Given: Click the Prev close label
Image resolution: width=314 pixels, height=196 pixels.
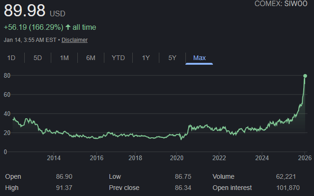Looking at the screenshot, I should tap(124, 188).
